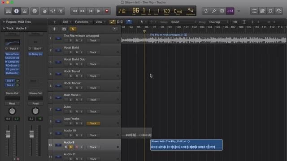Toggle Vertical Auto Zoom button
Viewport: 287px width, 161px height.
[x=244, y=22]
